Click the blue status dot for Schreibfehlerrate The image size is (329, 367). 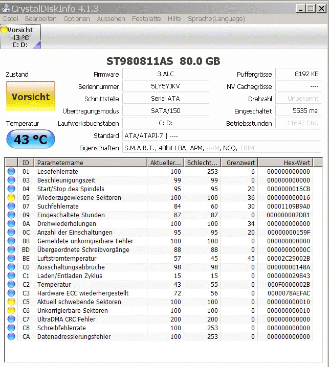11,328
